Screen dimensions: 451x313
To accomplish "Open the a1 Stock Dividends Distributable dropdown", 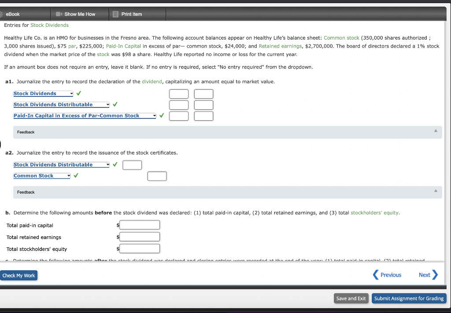I will [61, 105].
